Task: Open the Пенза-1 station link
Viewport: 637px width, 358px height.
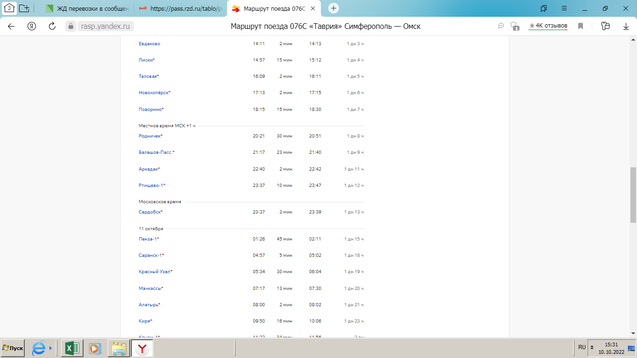Action: (148, 239)
